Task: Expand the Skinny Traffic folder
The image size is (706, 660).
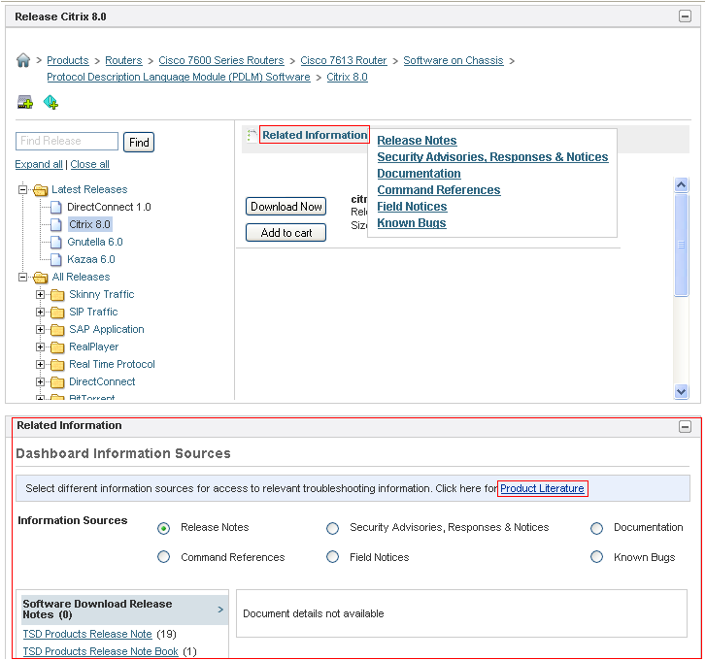Action: pyautogui.click(x=40, y=295)
